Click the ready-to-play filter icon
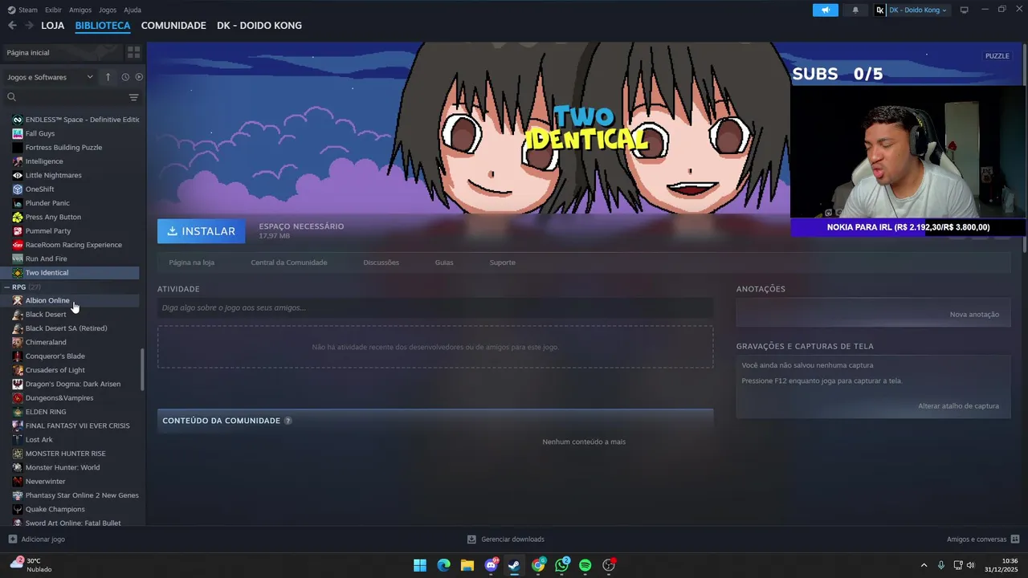Image resolution: width=1028 pixels, height=578 pixels. point(139,77)
